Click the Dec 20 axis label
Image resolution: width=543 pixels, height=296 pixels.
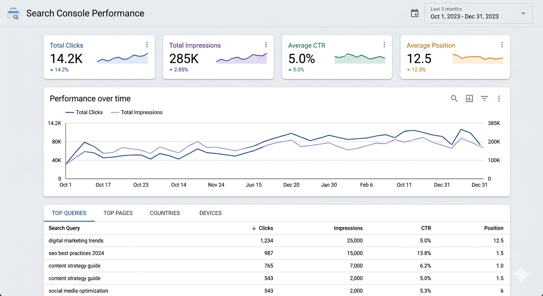pyautogui.click(x=291, y=185)
